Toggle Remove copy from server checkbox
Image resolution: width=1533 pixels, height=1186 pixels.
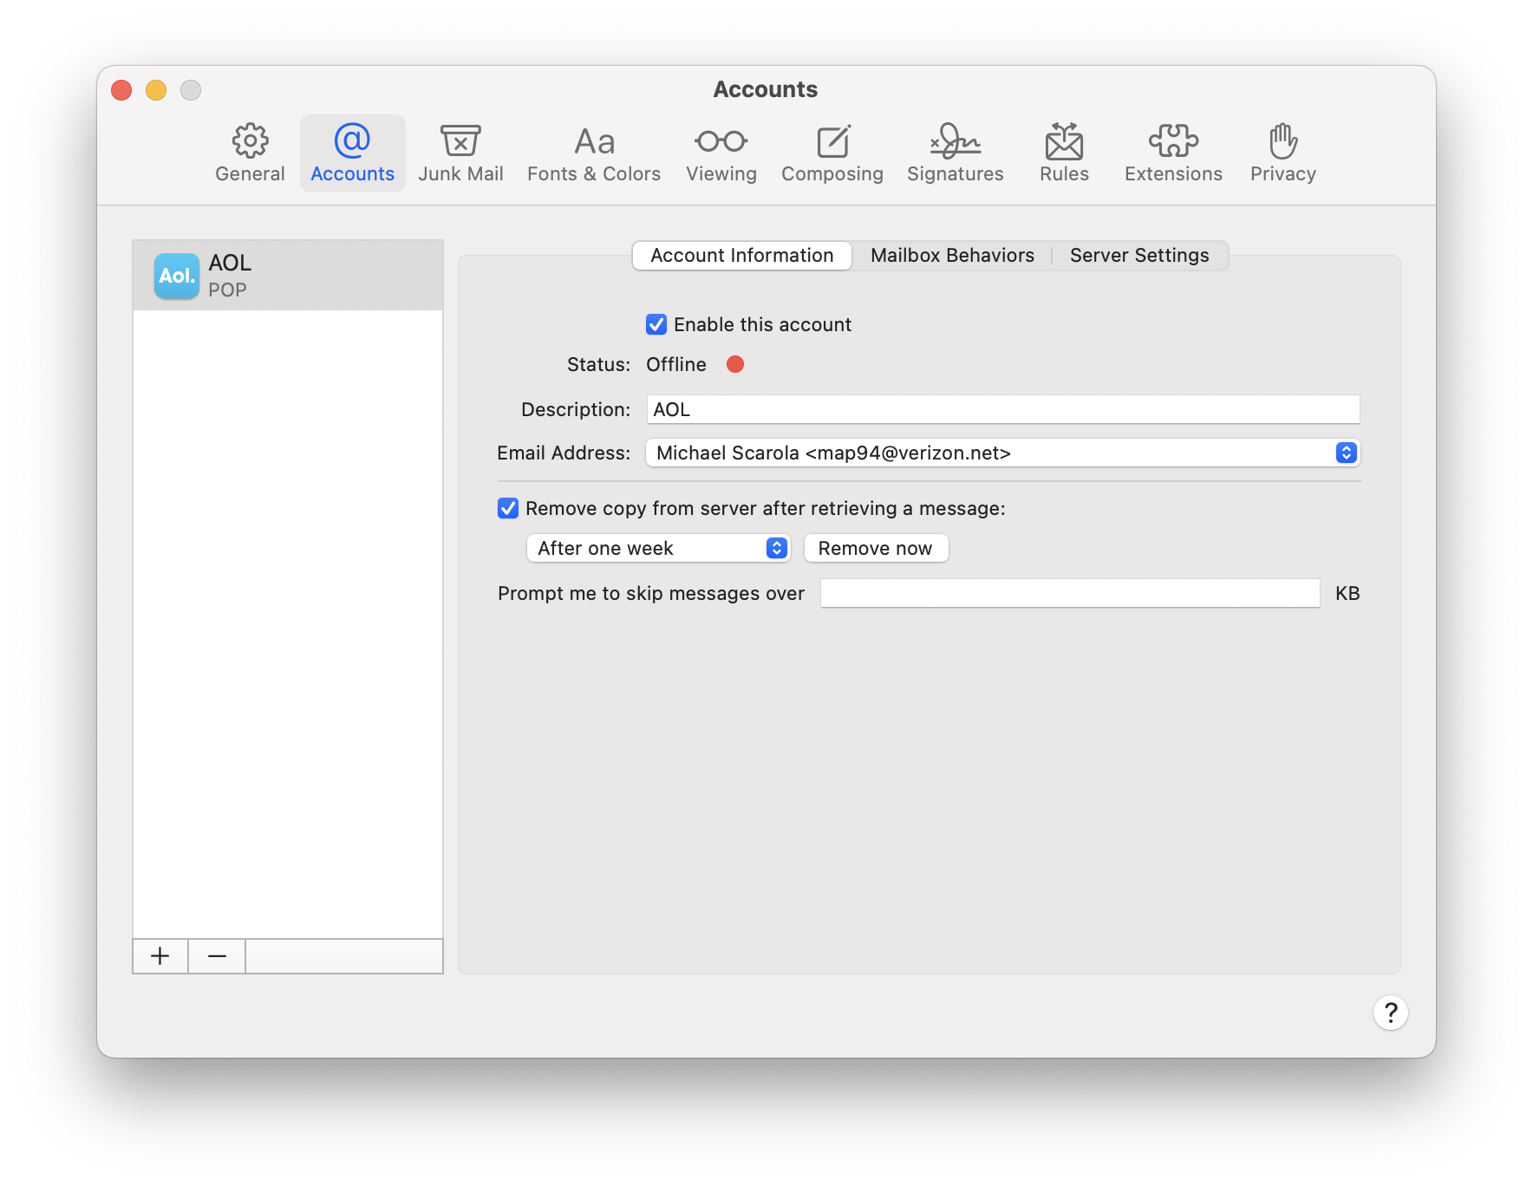pos(508,508)
